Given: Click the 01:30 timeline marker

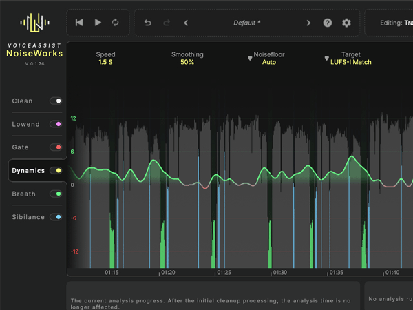Looking at the screenshot, I should point(280,273).
